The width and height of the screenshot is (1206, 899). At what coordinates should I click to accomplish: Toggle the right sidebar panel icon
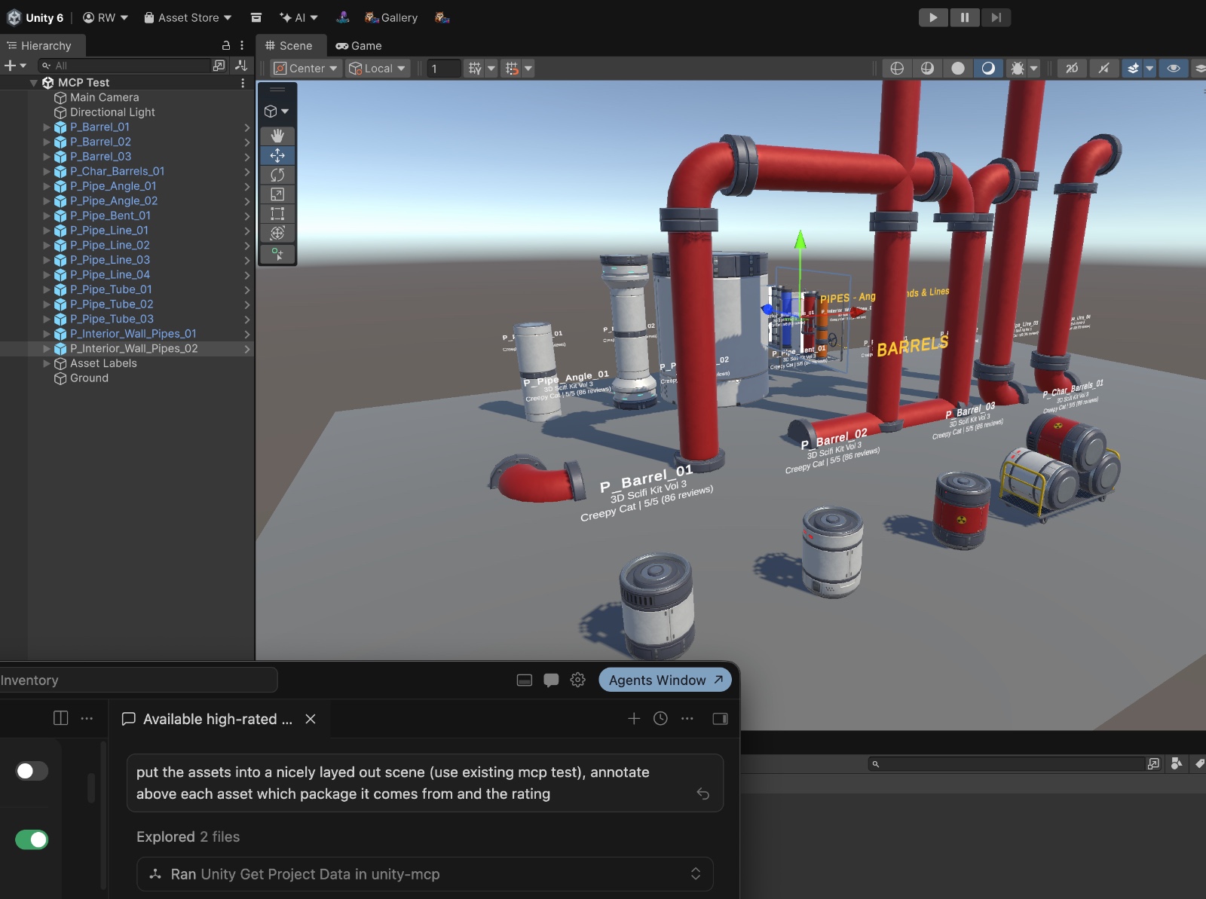[720, 719]
